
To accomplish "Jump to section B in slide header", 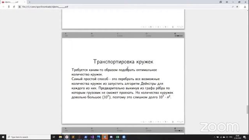I will [x=92, y=33].
